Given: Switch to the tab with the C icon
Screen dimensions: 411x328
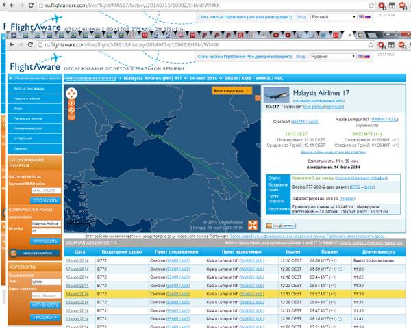Looking at the screenshot, I should click(x=360, y=35).
